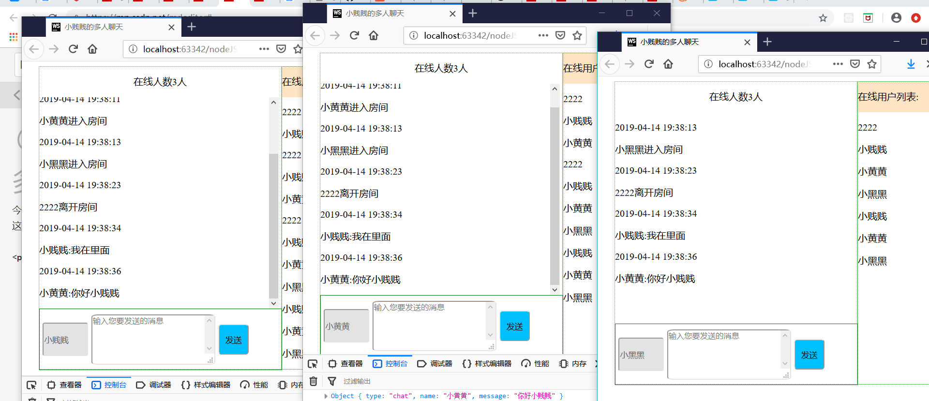This screenshot has width=929, height=401.
Task: Clear console output with the trash icon
Action: point(314,381)
